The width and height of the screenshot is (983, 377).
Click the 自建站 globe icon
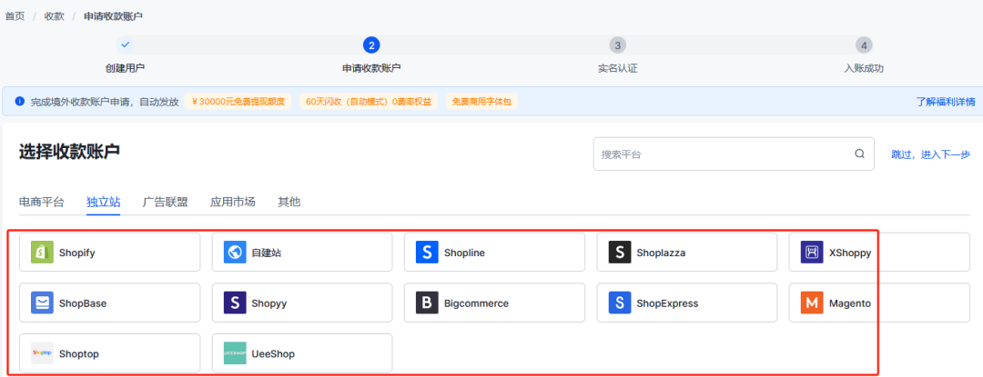click(x=235, y=253)
